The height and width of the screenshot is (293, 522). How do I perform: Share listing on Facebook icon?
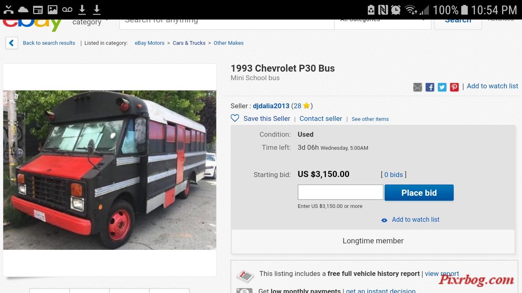point(430,87)
